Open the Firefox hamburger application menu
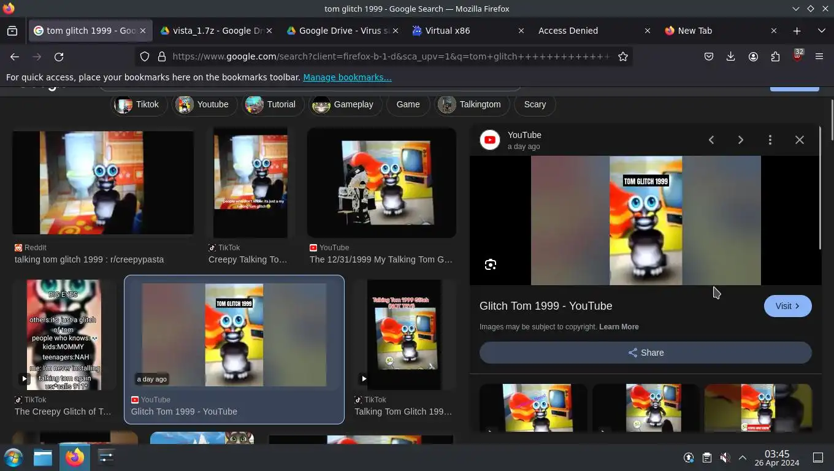Viewport: 834px width, 471px height. (x=819, y=56)
